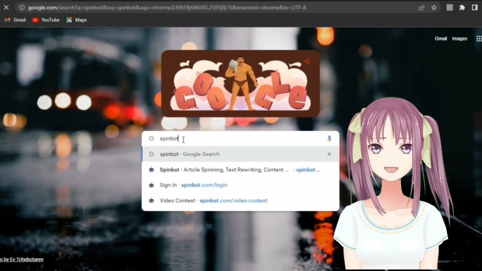Toggle the browser side panel icon
The width and height of the screenshot is (482, 271).
pyautogui.click(x=474, y=8)
